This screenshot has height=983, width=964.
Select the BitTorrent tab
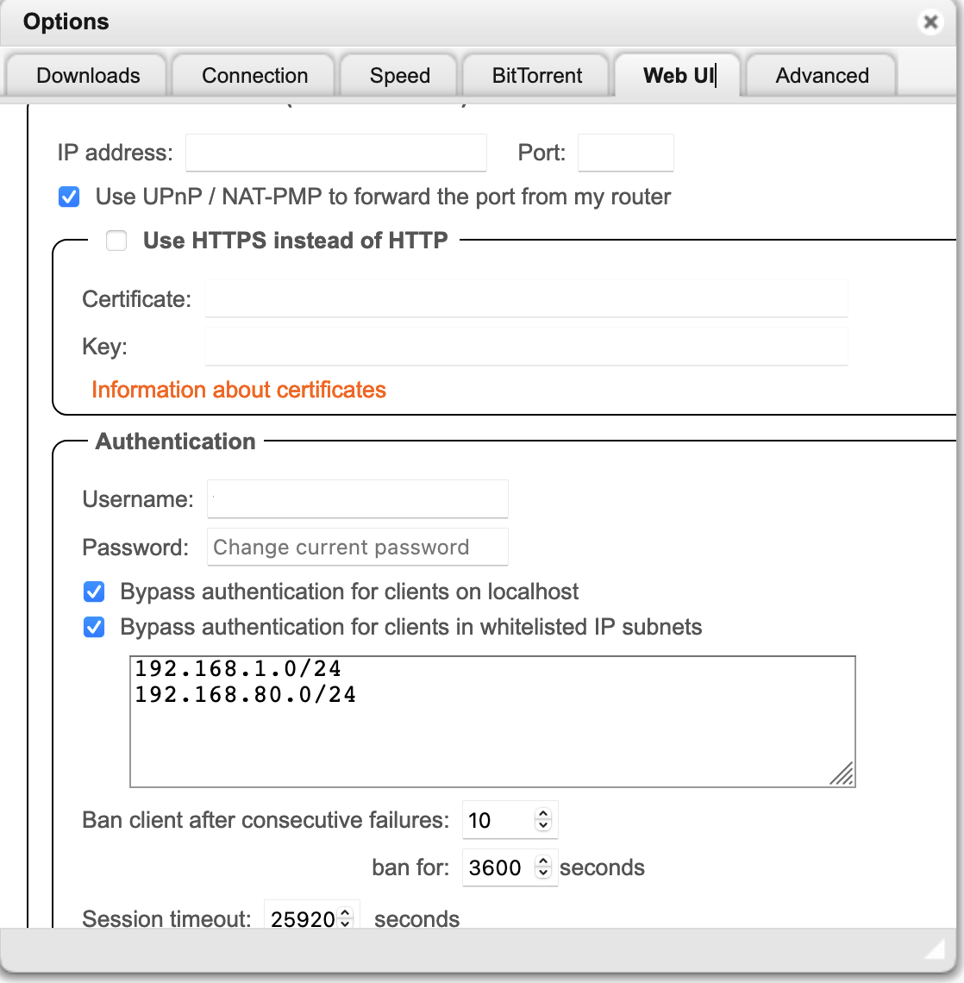pyautogui.click(x=535, y=76)
